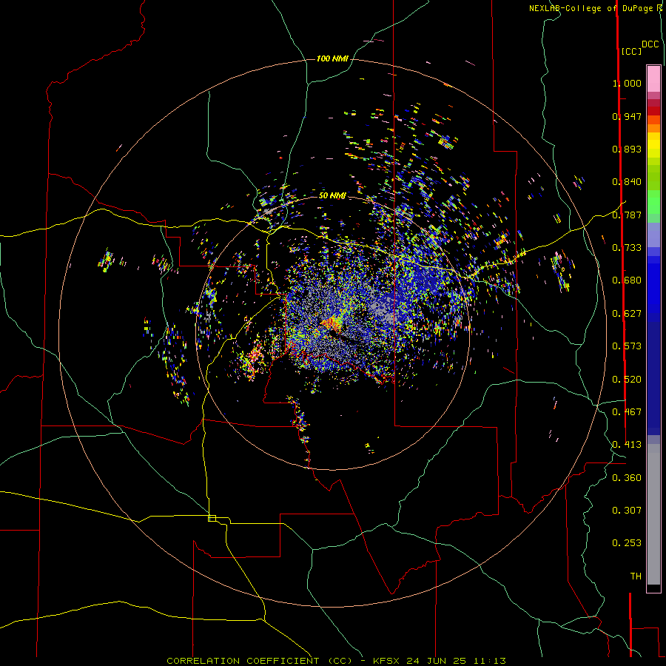Pick the lavender segment of the color bar
The width and height of the screenshot is (666, 666).
pos(653,235)
